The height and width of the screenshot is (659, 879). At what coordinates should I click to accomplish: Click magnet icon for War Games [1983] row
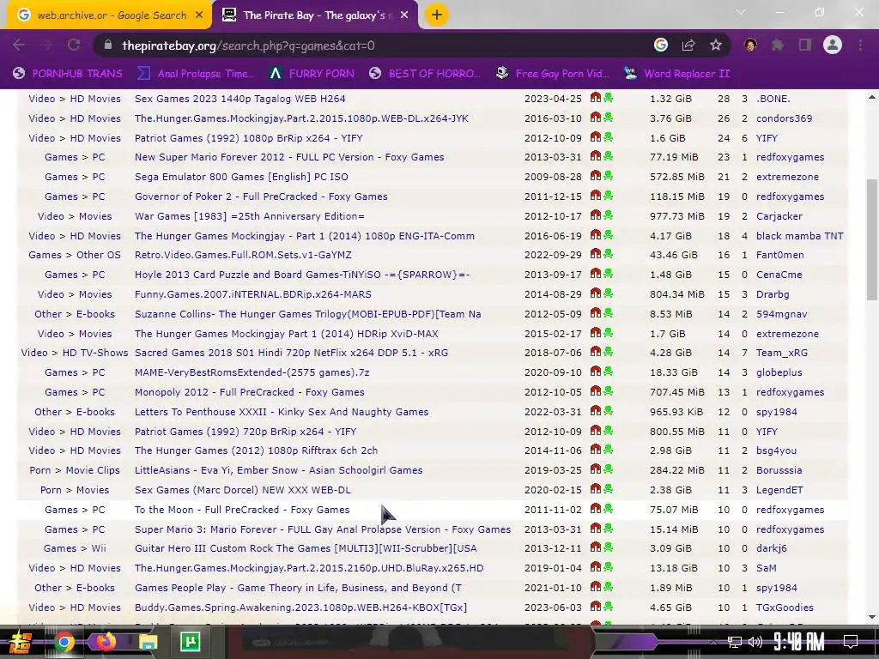click(596, 215)
